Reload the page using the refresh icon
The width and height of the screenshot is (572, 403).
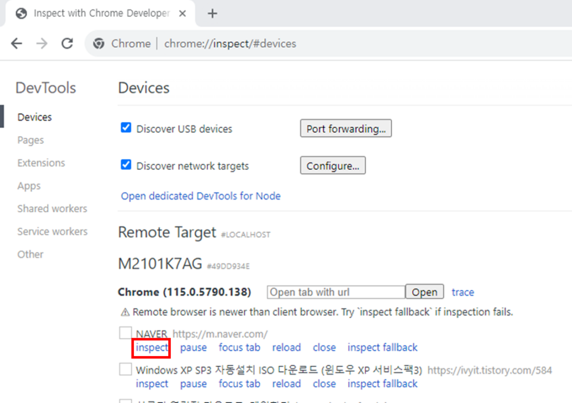(67, 43)
